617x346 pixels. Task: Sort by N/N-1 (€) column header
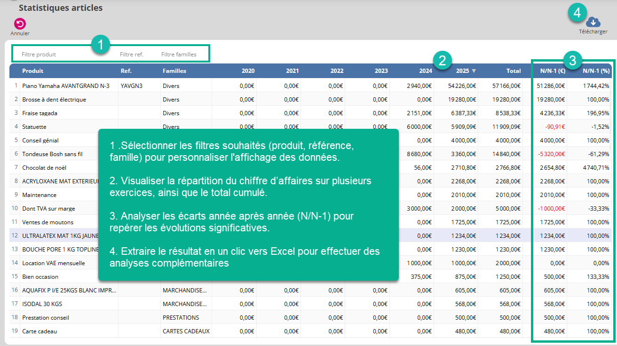[553, 71]
